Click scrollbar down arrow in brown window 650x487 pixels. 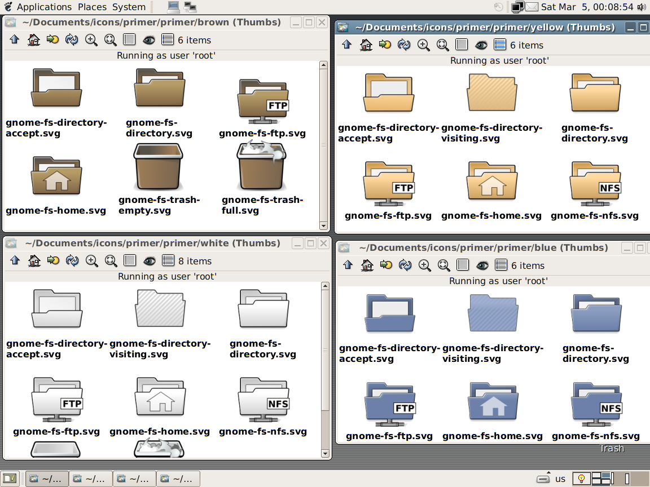323,225
